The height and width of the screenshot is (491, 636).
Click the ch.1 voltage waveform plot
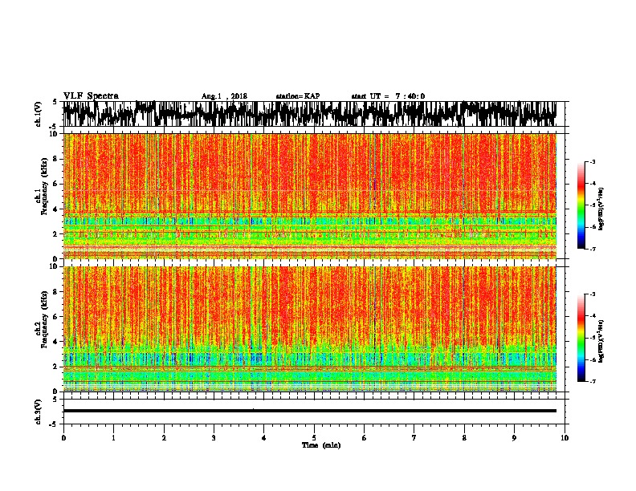point(310,114)
